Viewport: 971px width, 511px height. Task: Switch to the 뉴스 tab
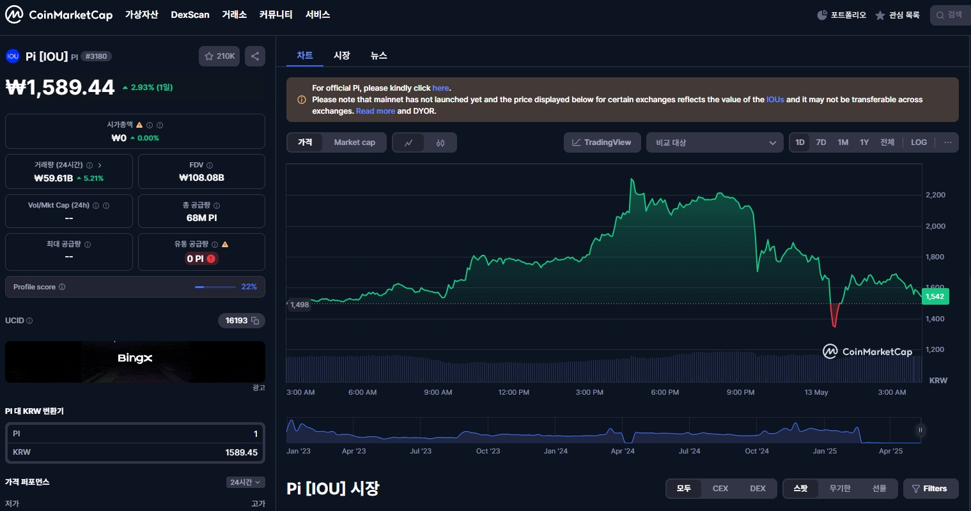click(x=379, y=56)
